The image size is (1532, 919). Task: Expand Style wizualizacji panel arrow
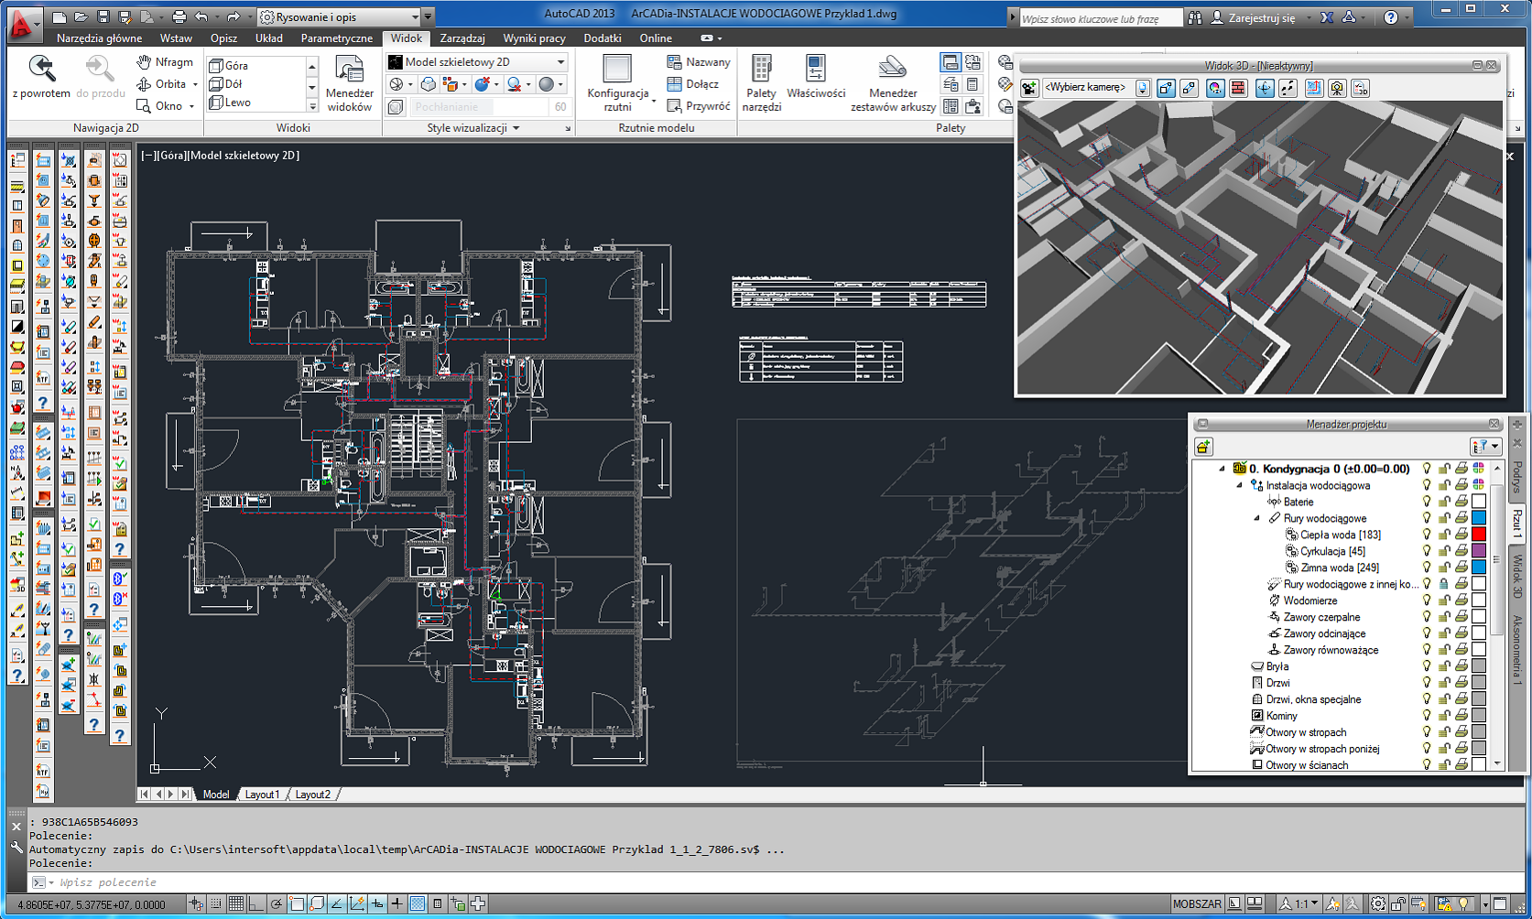click(x=516, y=128)
